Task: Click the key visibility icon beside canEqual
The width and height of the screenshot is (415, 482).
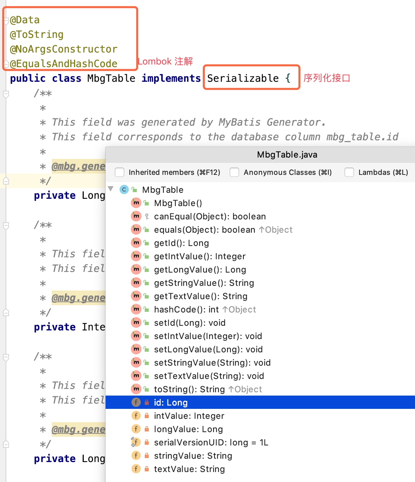Action: [x=147, y=216]
